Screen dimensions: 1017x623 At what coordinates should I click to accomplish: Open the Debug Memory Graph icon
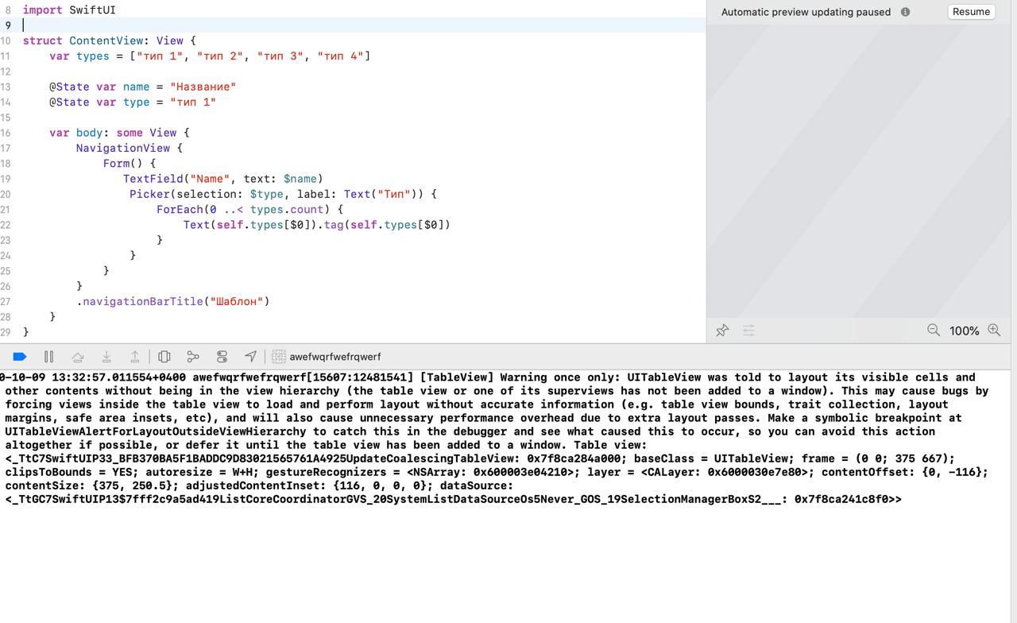pyautogui.click(x=193, y=357)
